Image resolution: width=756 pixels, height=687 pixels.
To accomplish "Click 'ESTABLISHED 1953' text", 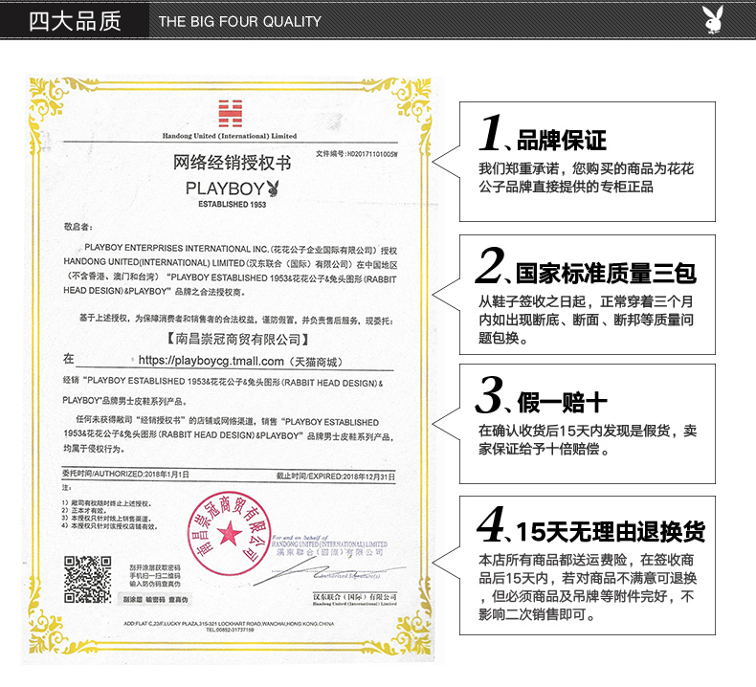I will [232, 205].
